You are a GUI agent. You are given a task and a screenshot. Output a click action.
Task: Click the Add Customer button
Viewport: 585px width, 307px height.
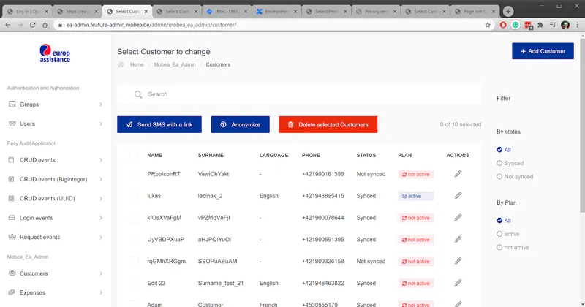[543, 51]
